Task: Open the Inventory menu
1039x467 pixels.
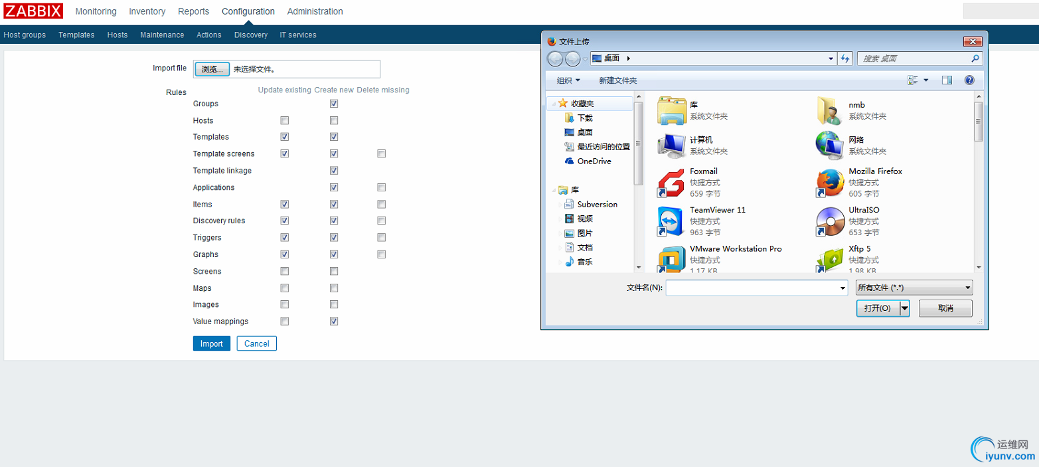Action: pos(147,11)
